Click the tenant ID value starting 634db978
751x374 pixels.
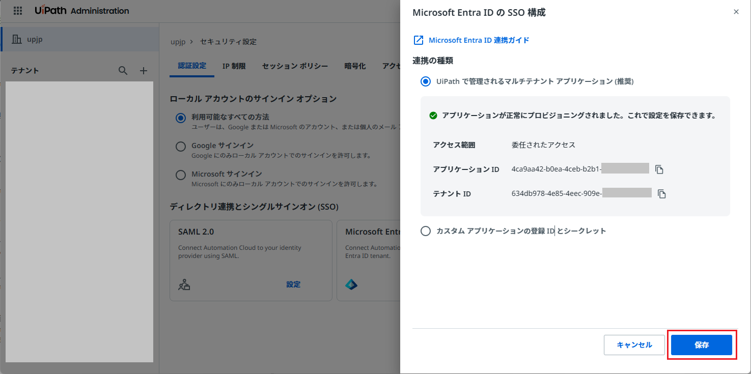point(557,193)
